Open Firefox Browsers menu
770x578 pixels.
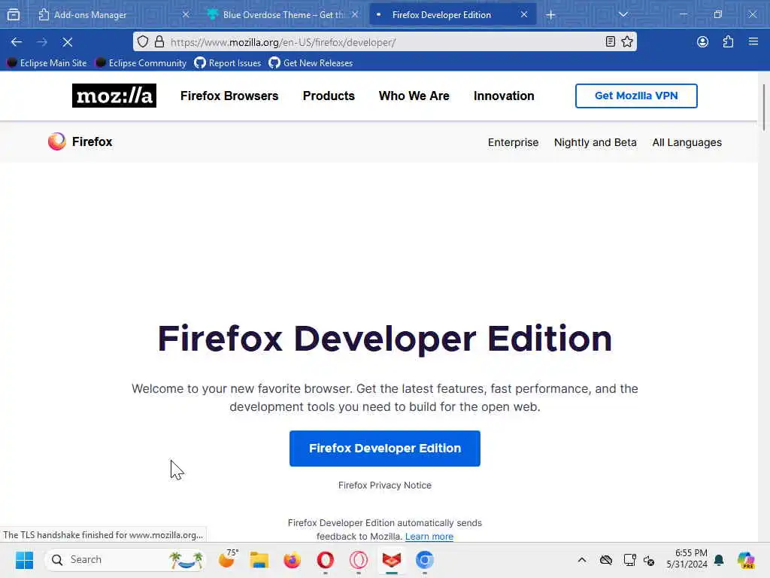point(229,96)
